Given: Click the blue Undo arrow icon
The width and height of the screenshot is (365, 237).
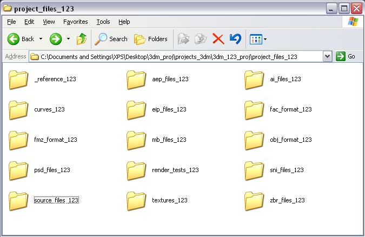Looking at the screenshot, I should click(x=235, y=39).
